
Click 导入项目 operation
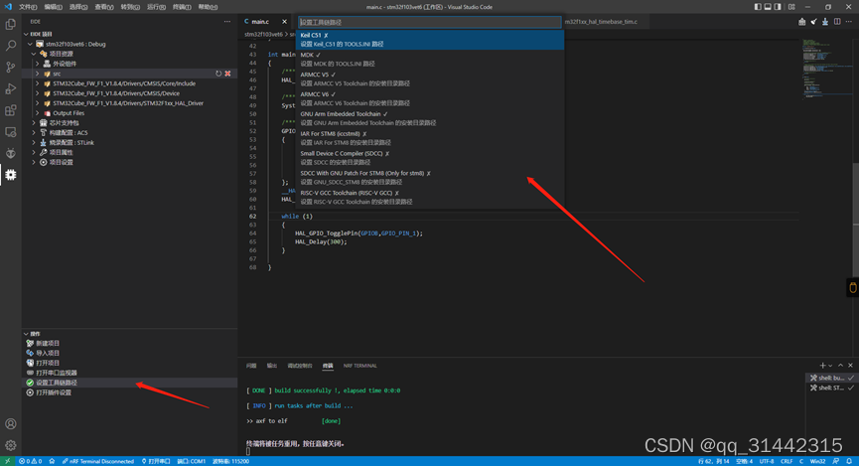click(48, 353)
